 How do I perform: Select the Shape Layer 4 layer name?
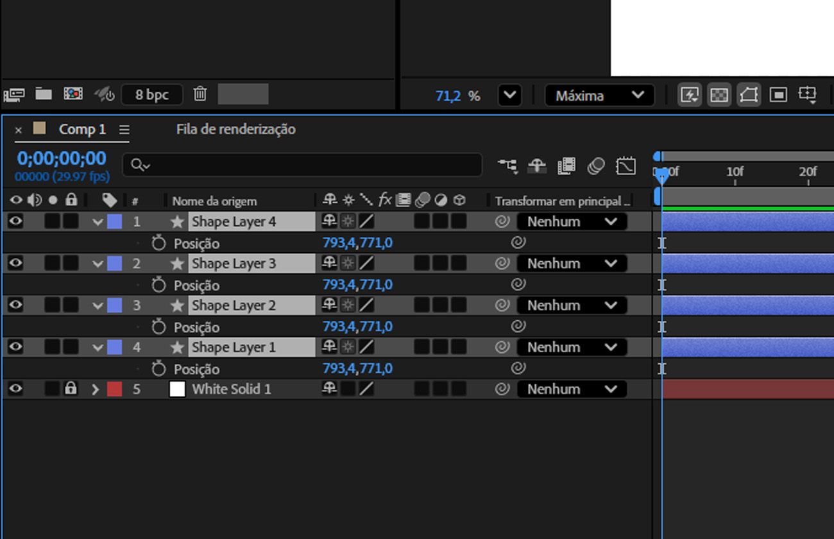click(x=234, y=222)
